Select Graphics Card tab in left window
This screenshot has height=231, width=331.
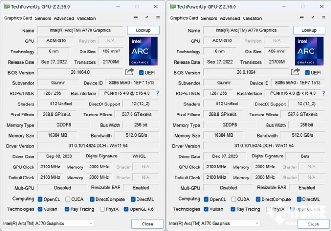(18, 18)
